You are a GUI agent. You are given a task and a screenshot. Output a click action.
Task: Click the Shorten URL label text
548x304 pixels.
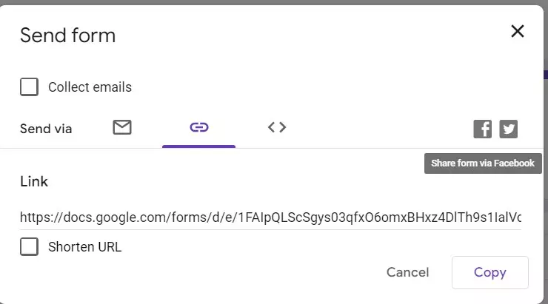point(85,247)
